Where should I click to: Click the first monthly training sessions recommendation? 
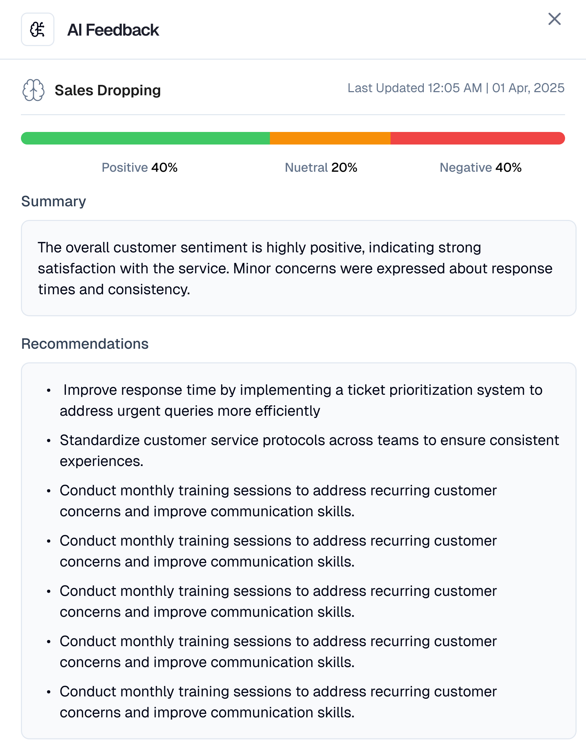pos(278,501)
